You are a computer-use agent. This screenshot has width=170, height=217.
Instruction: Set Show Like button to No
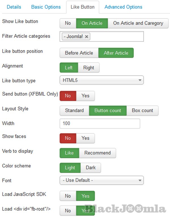pyautogui.click(x=68, y=23)
